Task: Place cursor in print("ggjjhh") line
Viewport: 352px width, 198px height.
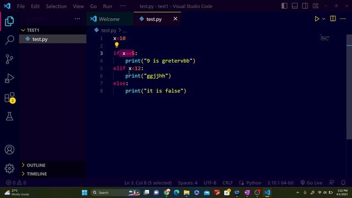Action: (x=148, y=76)
